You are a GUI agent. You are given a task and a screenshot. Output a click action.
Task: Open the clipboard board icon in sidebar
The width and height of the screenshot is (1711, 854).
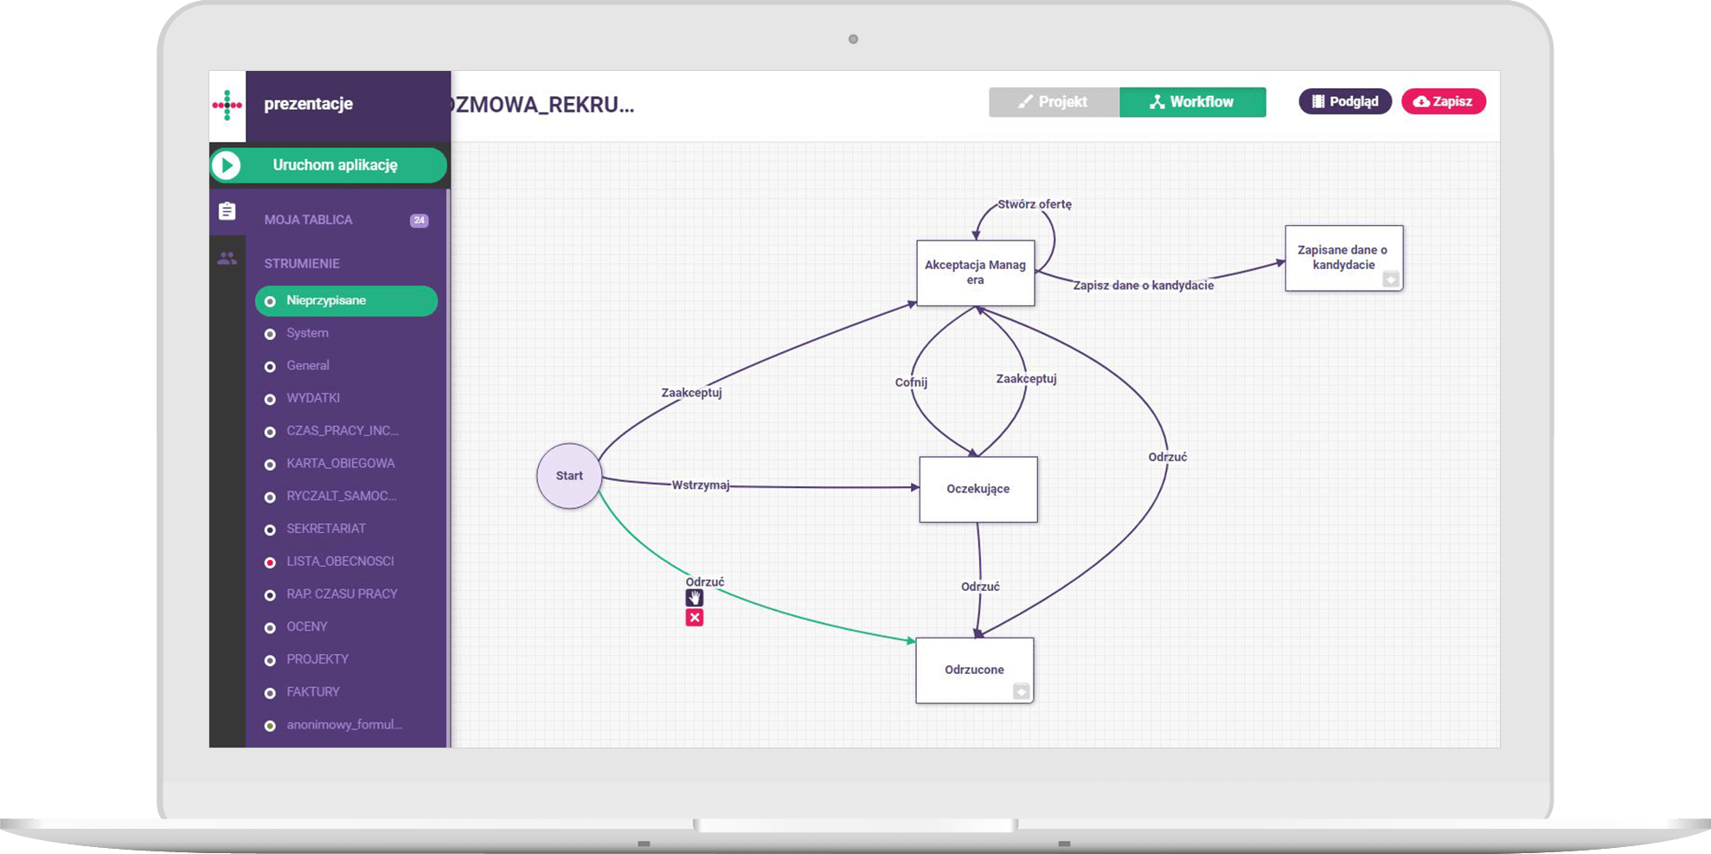227,211
